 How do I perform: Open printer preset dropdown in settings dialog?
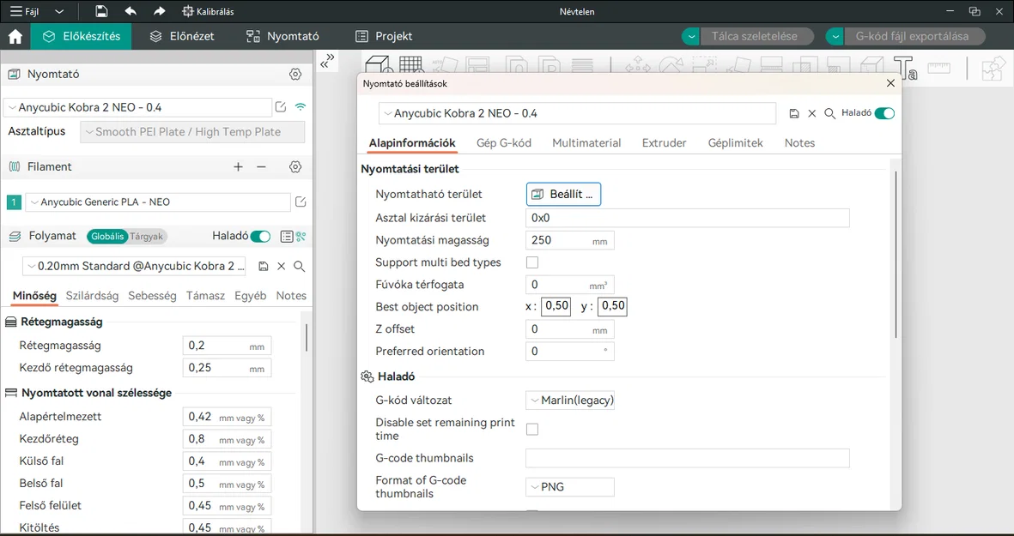pyautogui.click(x=577, y=114)
